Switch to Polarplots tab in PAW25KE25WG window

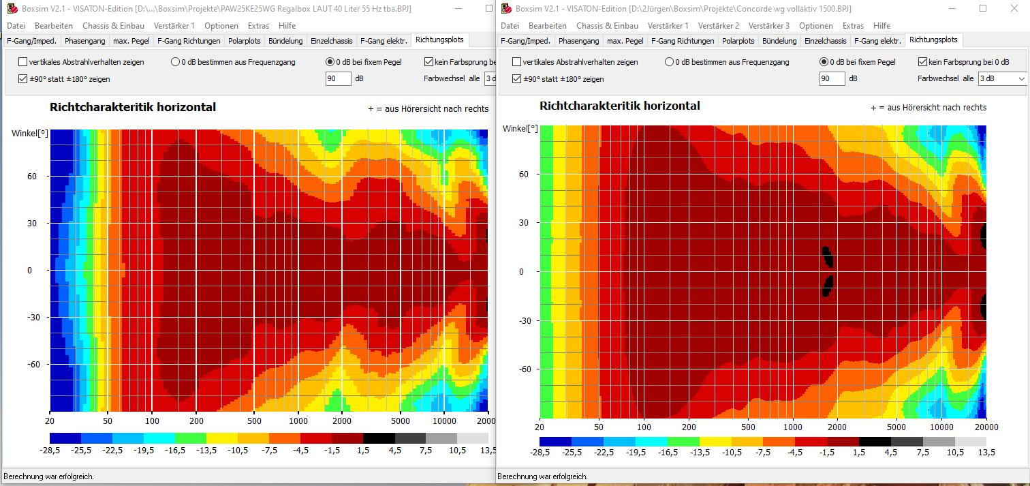[x=245, y=41]
